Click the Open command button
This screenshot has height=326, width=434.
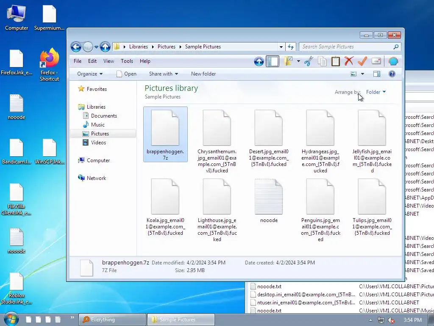(x=126, y=74)
